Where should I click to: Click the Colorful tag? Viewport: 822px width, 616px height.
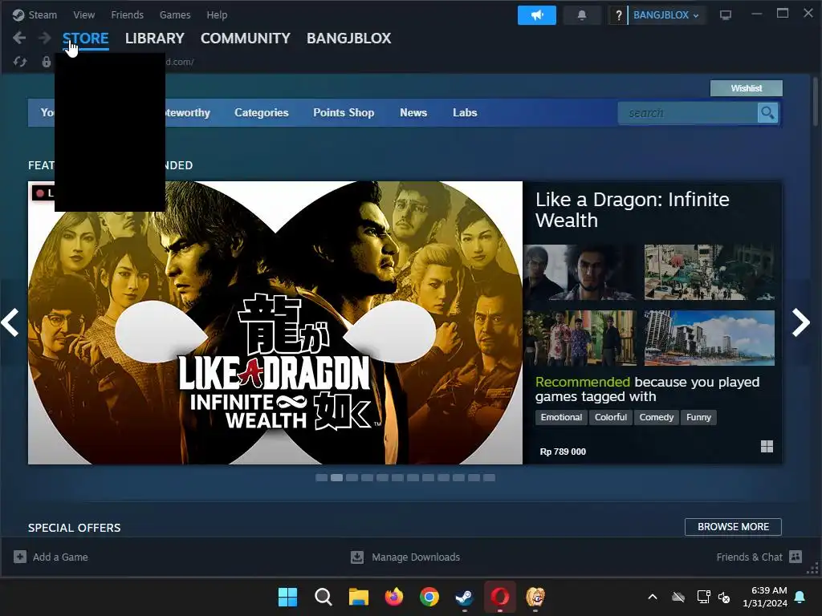coord(611,417)
